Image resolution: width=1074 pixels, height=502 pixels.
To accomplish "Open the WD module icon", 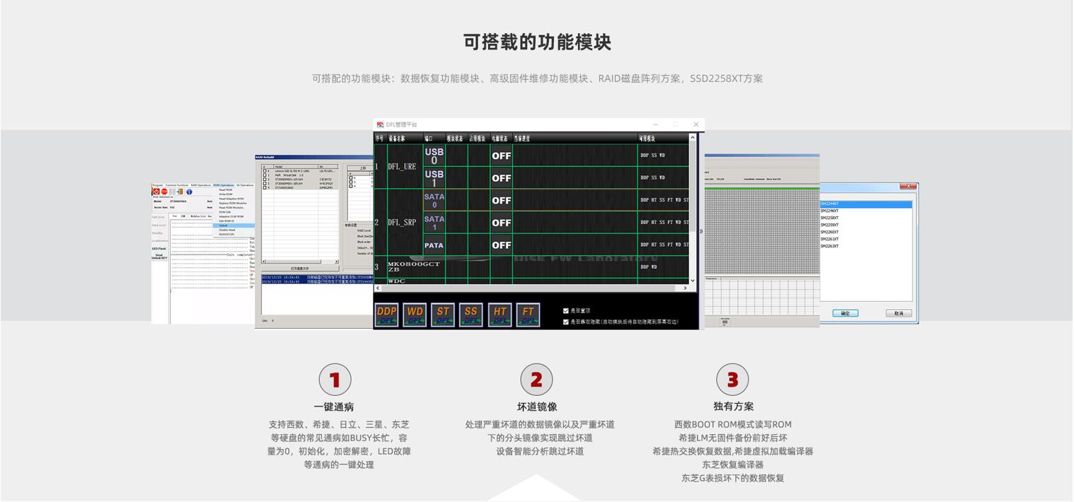I will [415, 315].
